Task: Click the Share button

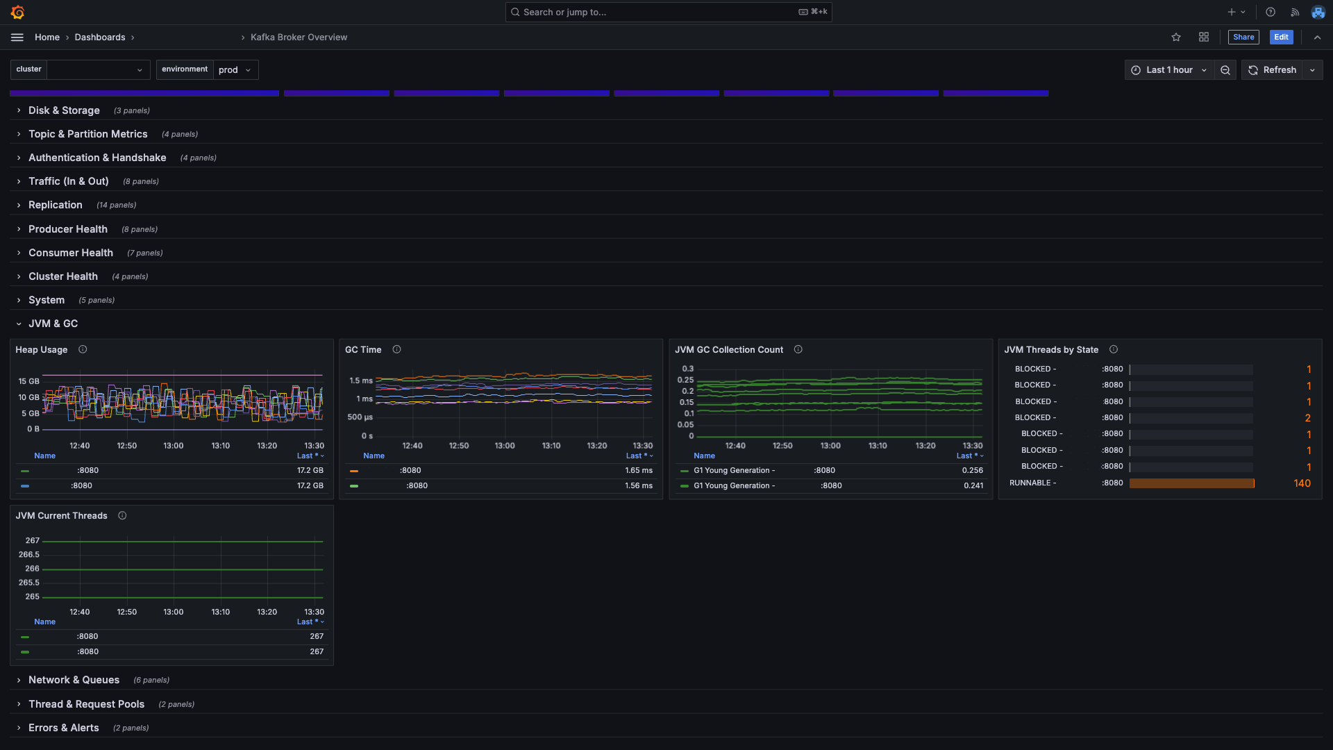Action: (1243, 37)
